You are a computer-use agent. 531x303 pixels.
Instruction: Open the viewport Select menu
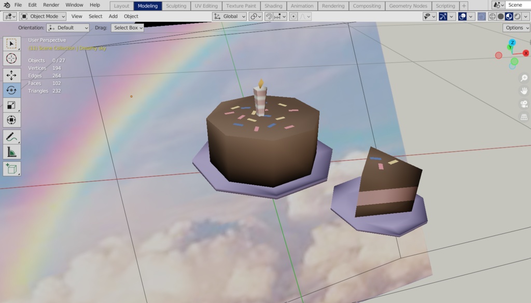tap(95, 16)
